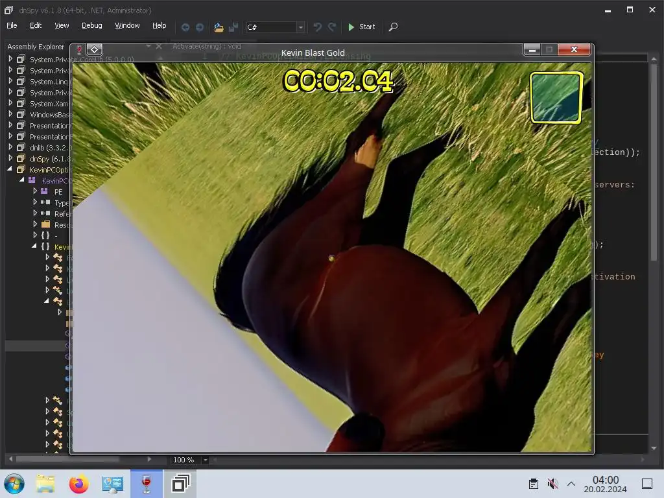Open the control panel taskbar icon
The width and height of the screenshot is (664, 498).
(113, 484)
